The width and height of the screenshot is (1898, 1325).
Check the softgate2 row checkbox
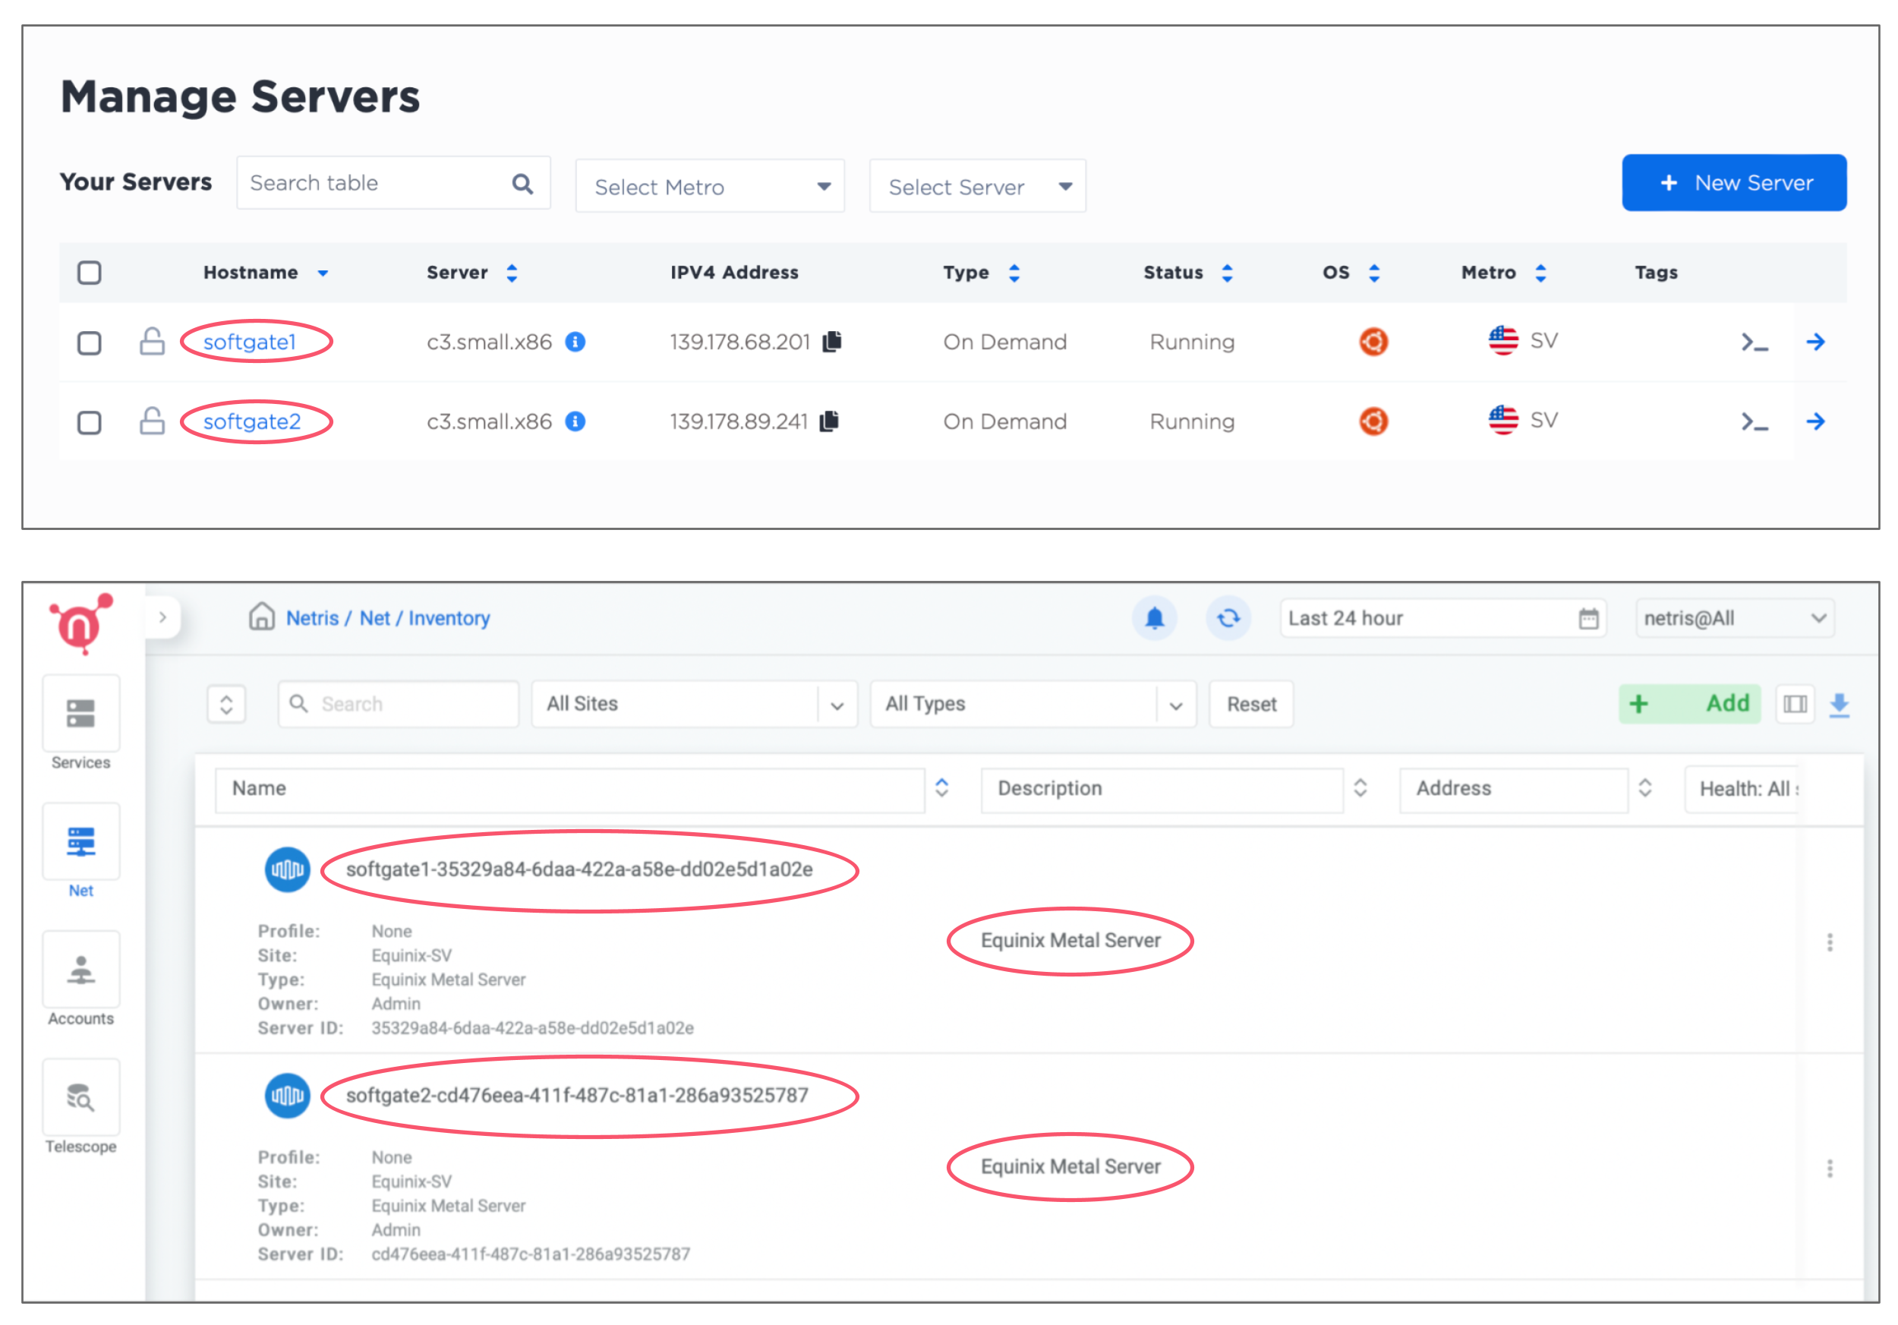(x=90, y=422)
